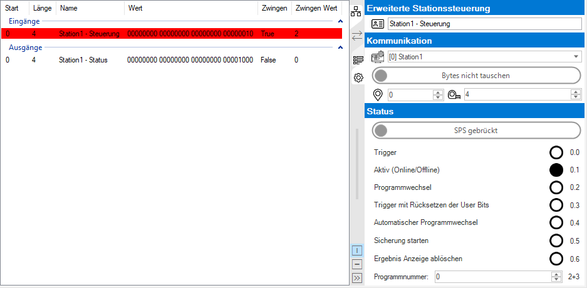Screen dimensions: 587x288
Task: Open the network topology sidebar tab
Action: 356,11
